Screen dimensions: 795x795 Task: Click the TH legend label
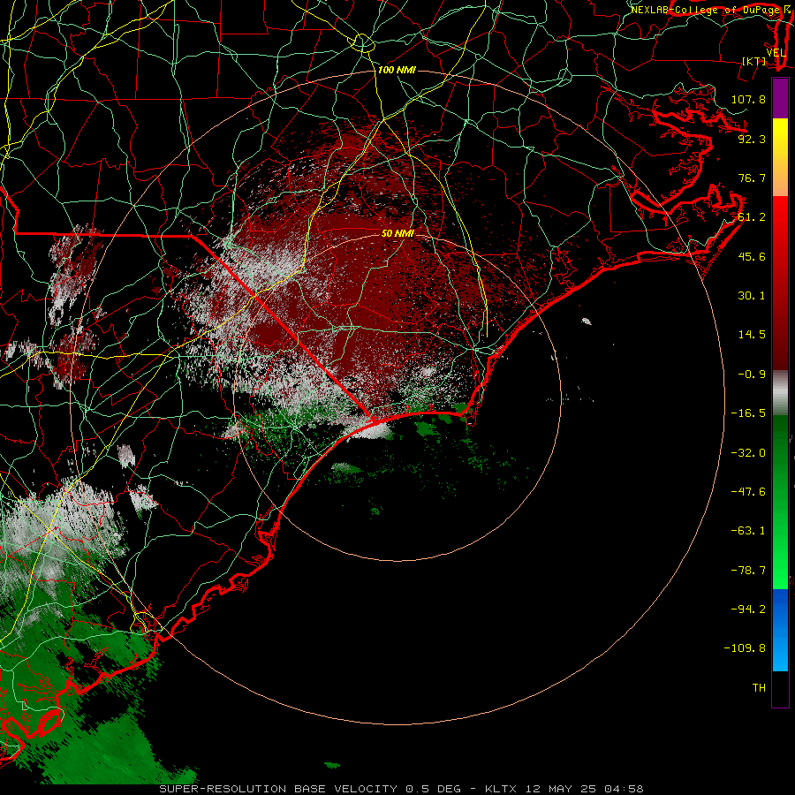point(759,688)
